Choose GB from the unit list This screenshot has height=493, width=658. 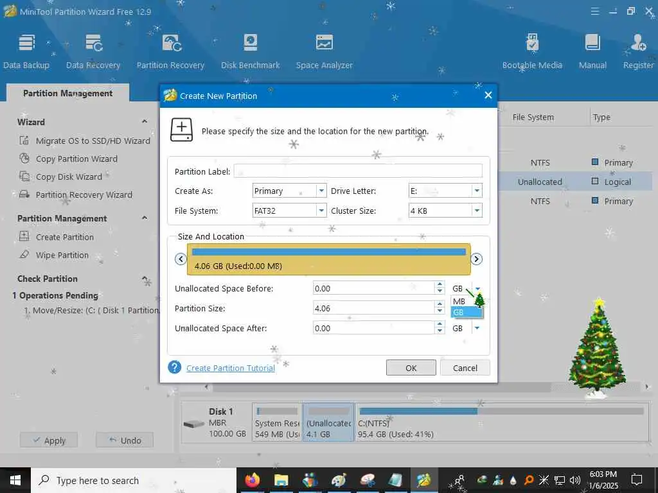(x=467, y=313)
